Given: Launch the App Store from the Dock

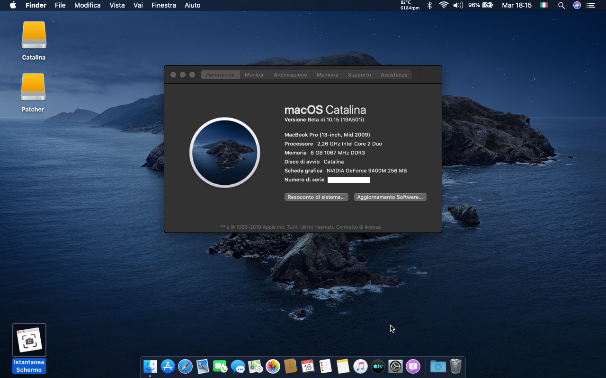Looking at the screenshot, I should 168,366.
